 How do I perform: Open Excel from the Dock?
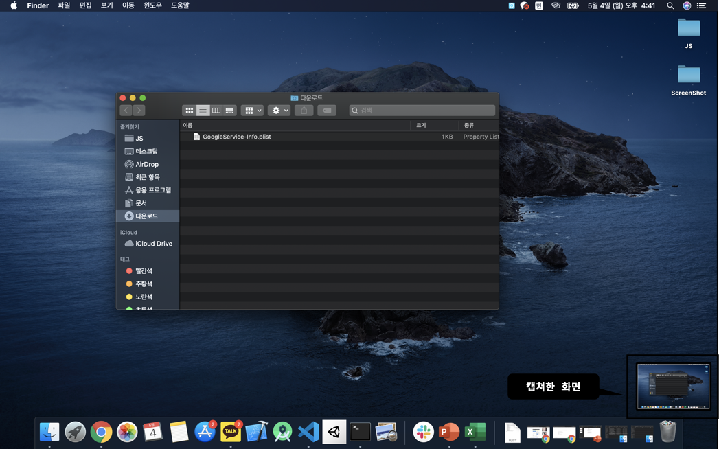click(475, 432)
